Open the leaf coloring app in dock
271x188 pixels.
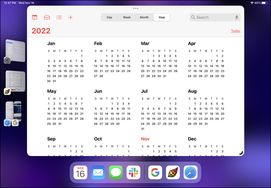tap(173, 172)
